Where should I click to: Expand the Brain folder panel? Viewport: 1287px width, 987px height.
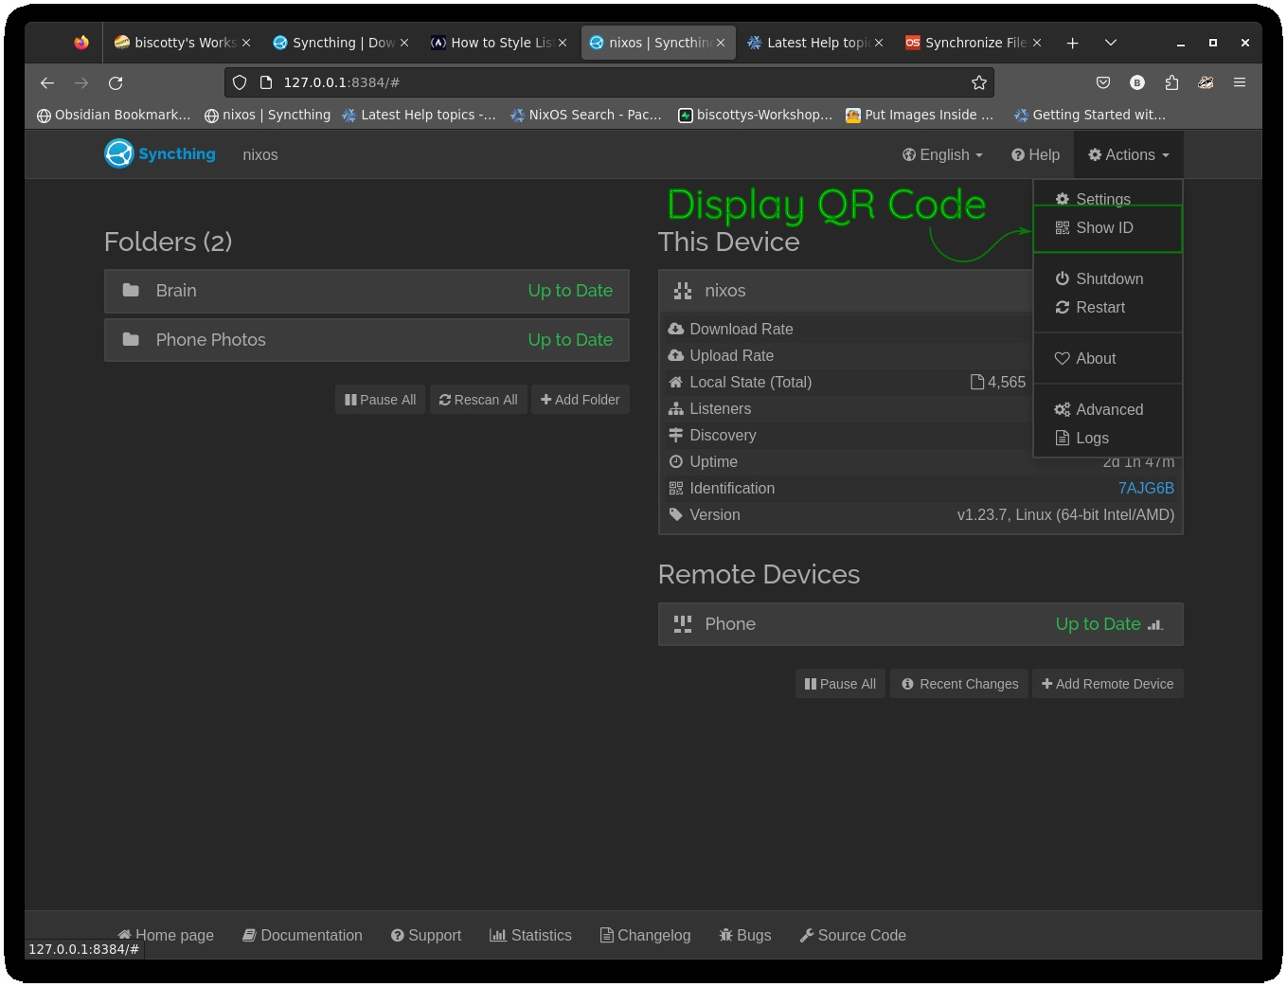(366, 291)
